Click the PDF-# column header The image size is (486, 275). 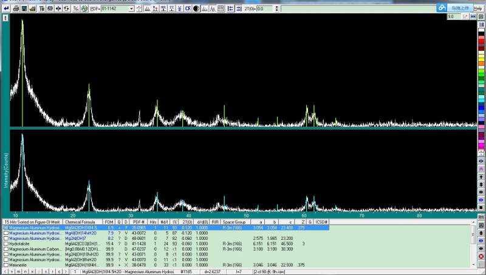click(139, 222)
